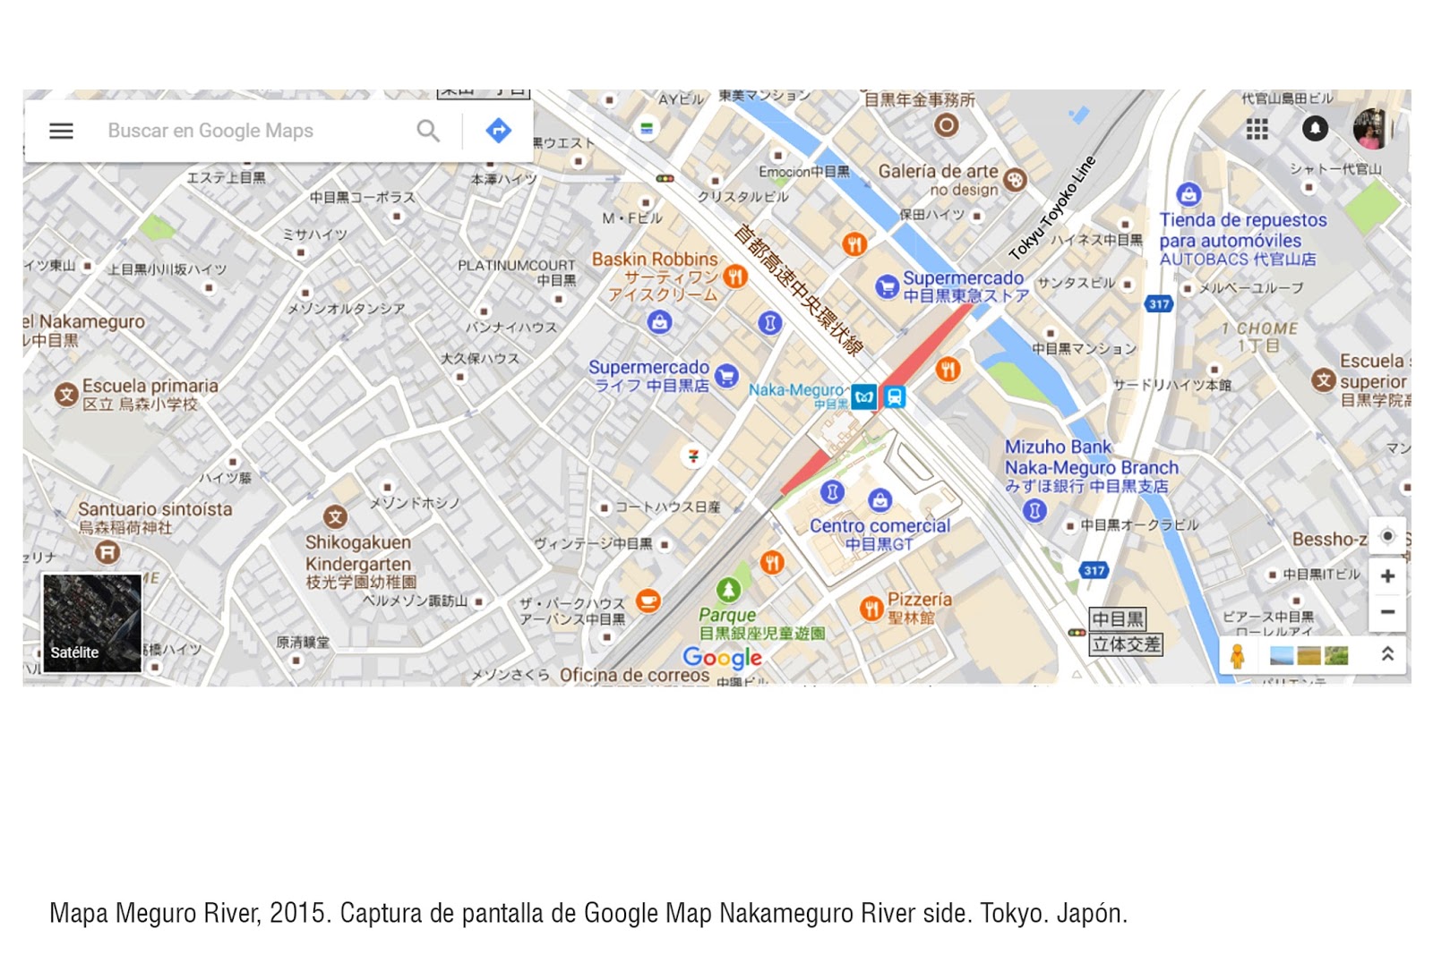Image resolution: width=1433 pixels, height=954 pixels.
Task: Open Supermercado 中目黒東急ストア cart marker
Action: [x=887, y=286]
